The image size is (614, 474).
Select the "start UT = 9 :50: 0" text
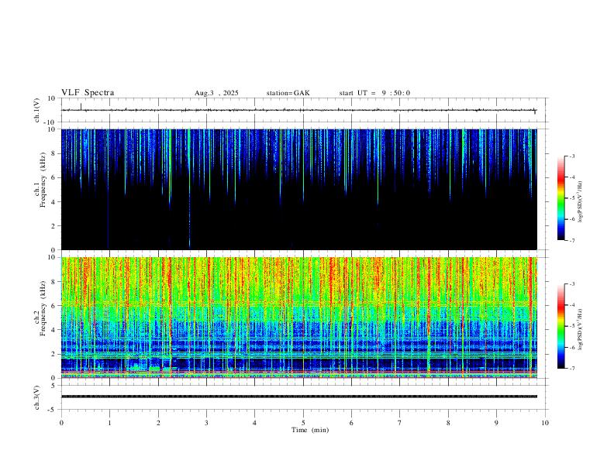point(374,93)
